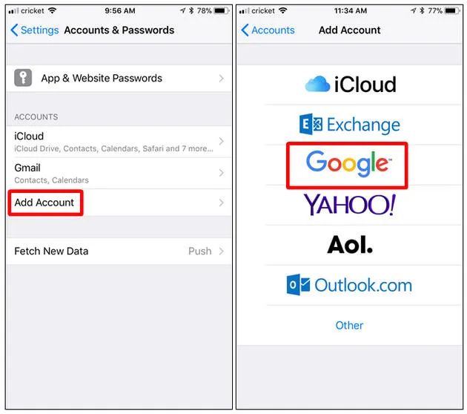Tap the battery indicator in left status bar
The image size is (467, 414).
click(222, 11)
